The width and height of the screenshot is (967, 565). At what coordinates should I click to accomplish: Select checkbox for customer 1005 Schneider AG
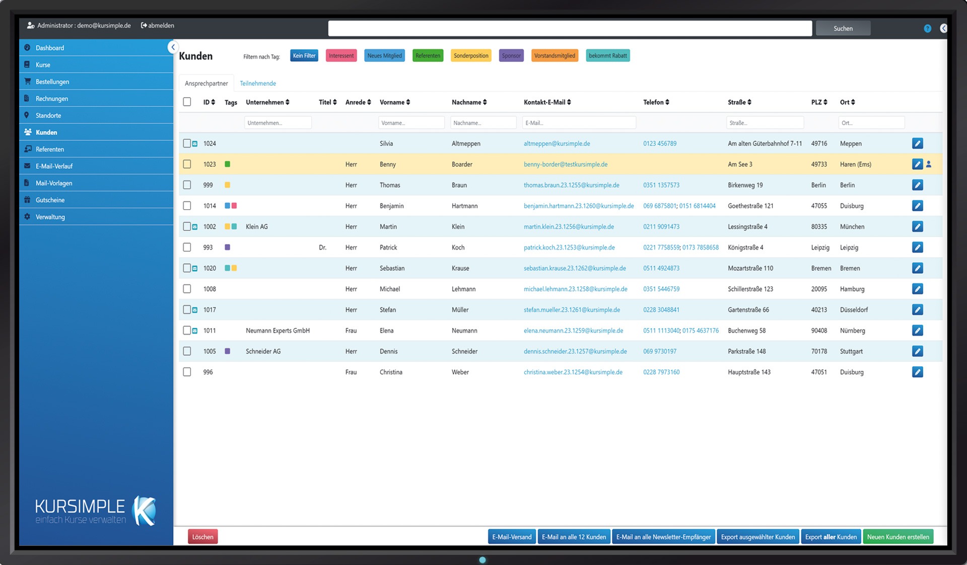pyautogui.click(x=187, y=351)
